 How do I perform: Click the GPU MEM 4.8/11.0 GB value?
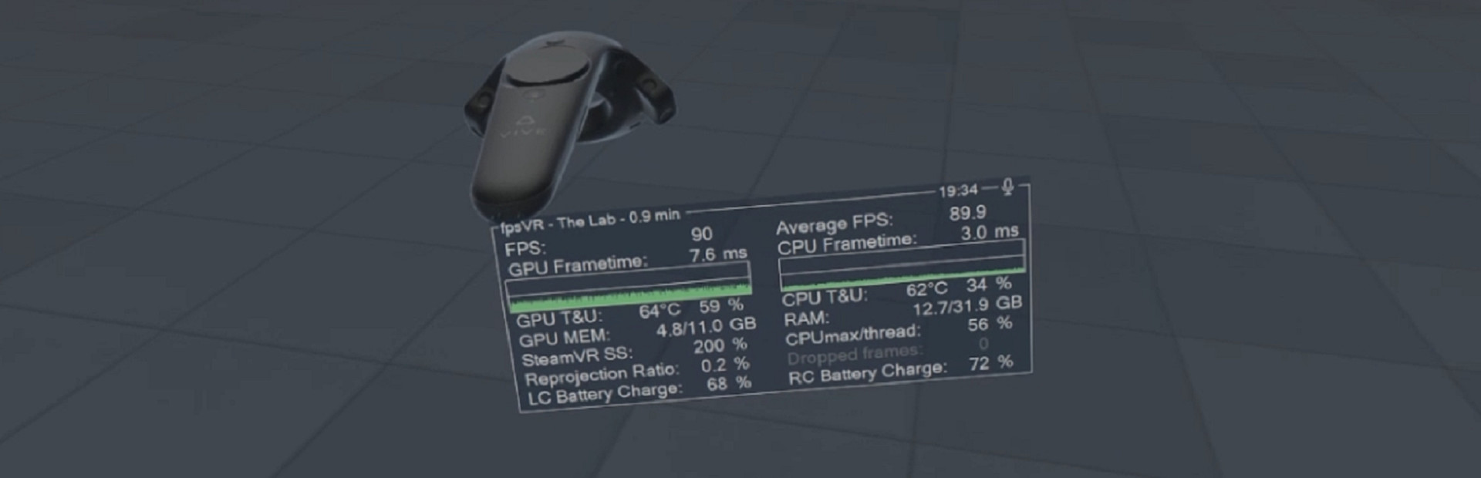pyautogui.click(x=705, y=328)
